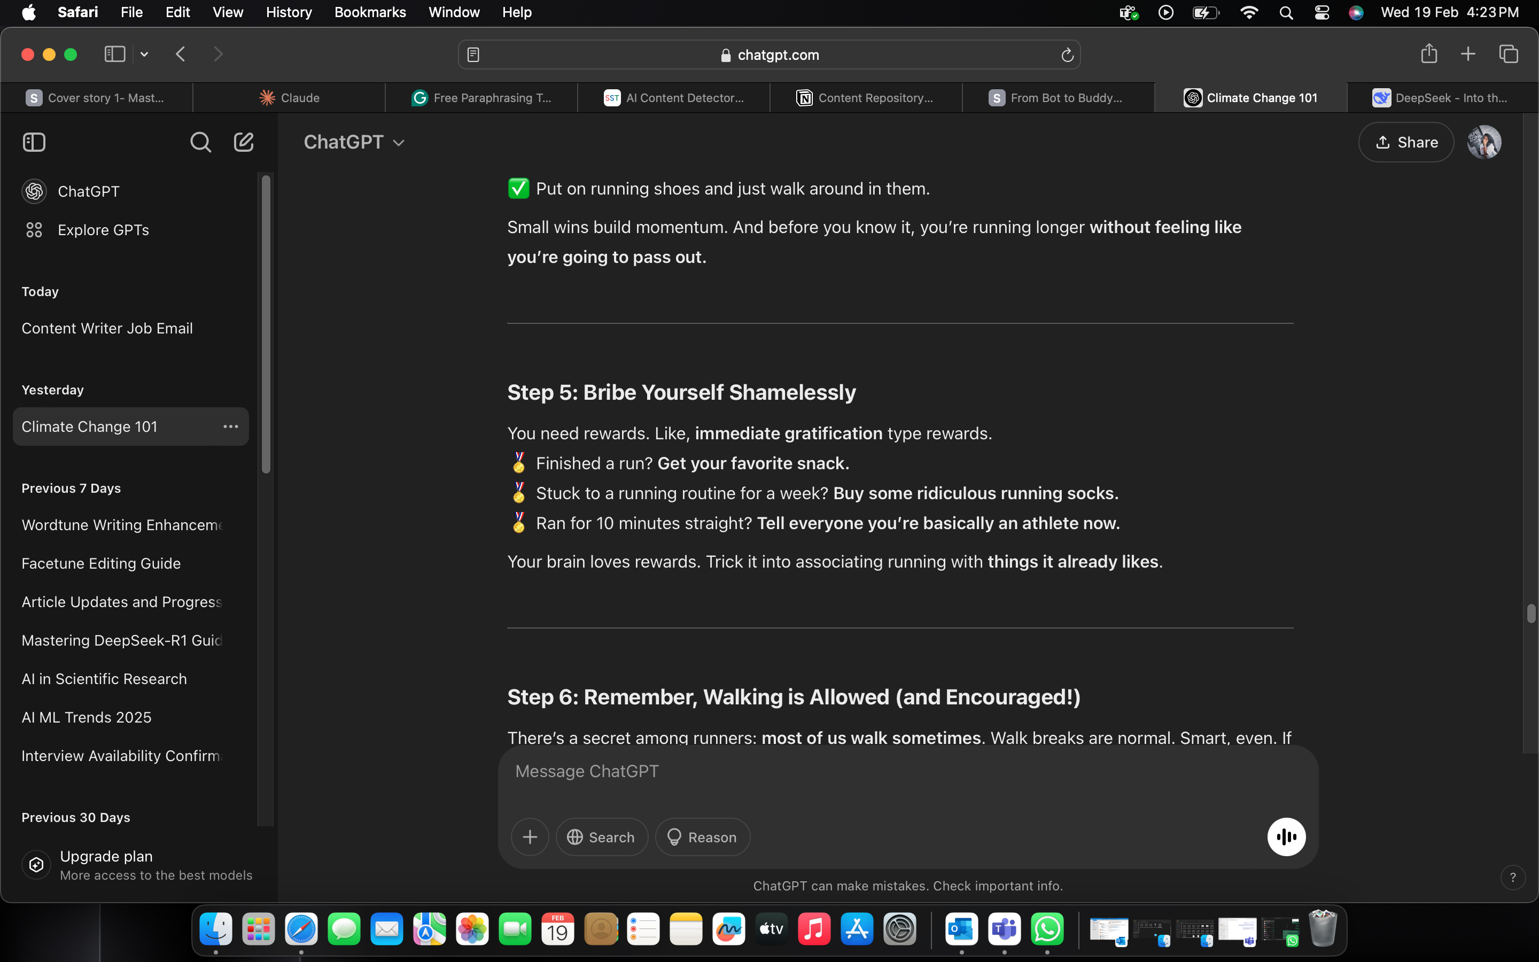Switch to the Claude tab
The image size is (1539, 962).
(289, 97)
